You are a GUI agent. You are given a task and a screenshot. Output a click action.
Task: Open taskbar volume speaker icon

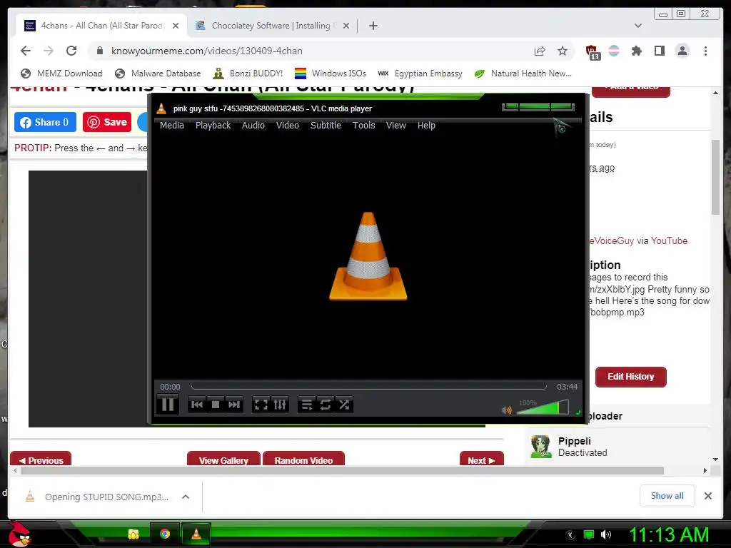point(606,534)
